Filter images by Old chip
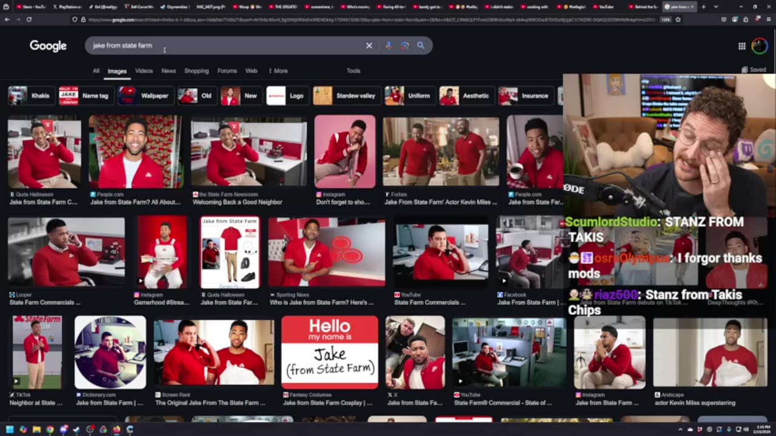This screenshot has width=776, height=436. pos(196,96)
